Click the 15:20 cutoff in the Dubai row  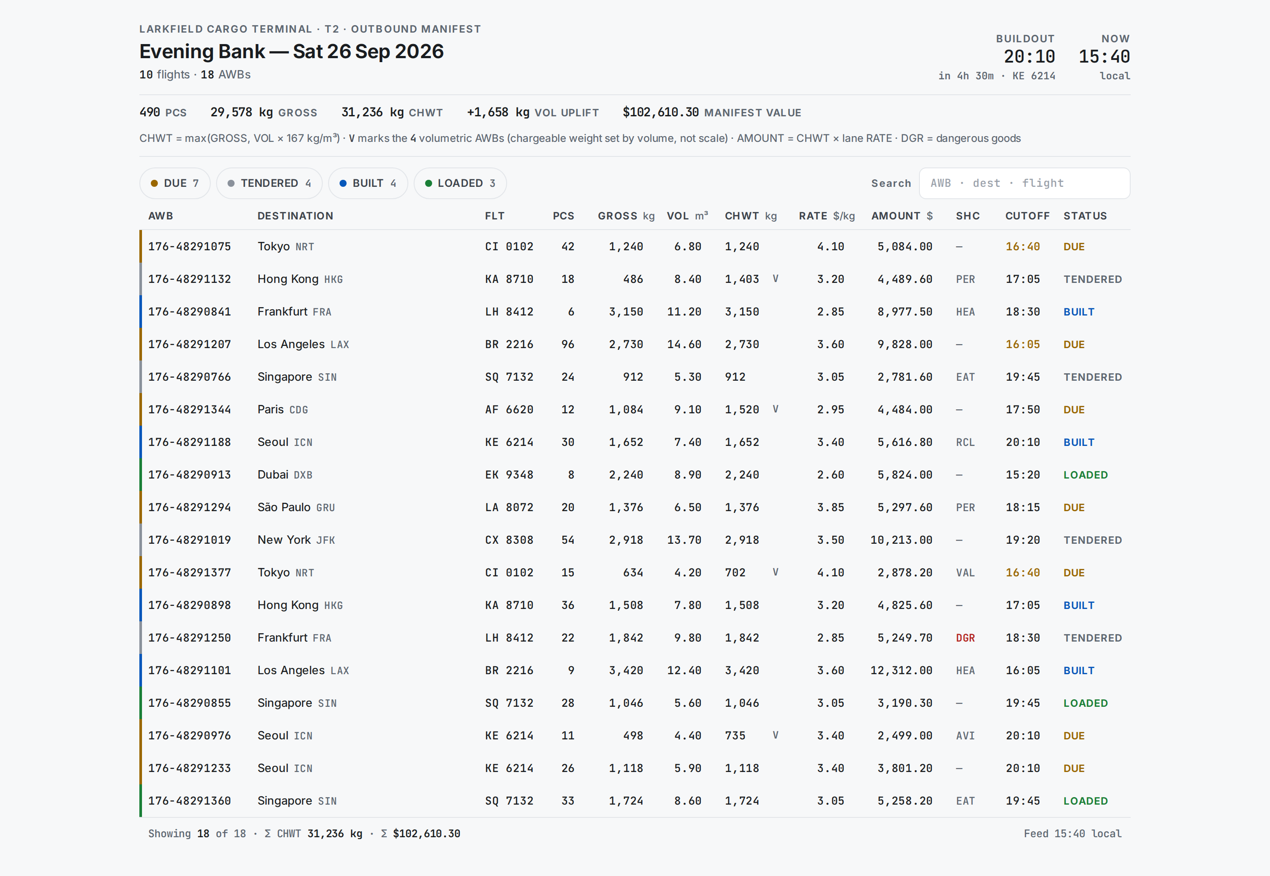click(x=1022, y=475)
